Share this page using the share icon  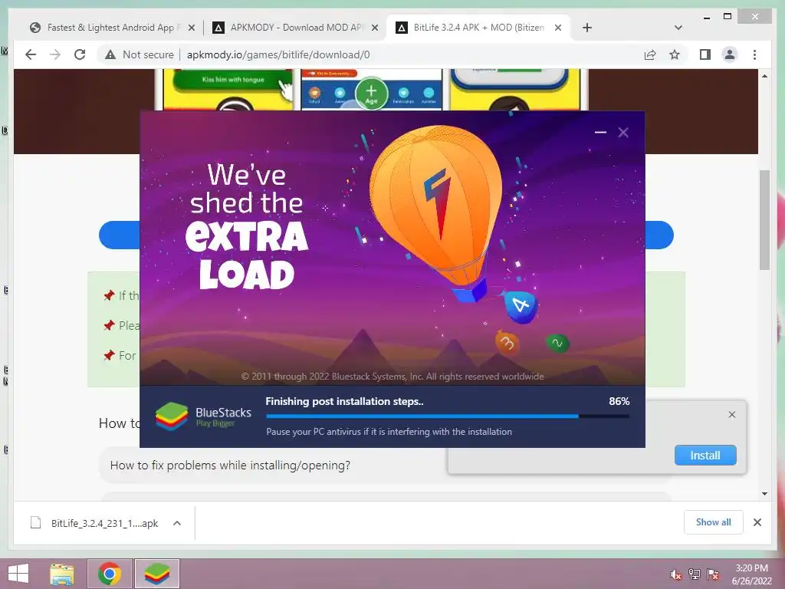click(650, 54)
